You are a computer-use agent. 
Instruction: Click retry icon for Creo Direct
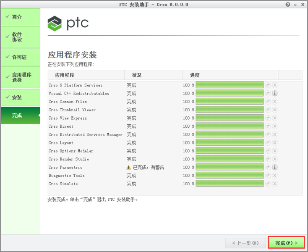click(268, 126)
